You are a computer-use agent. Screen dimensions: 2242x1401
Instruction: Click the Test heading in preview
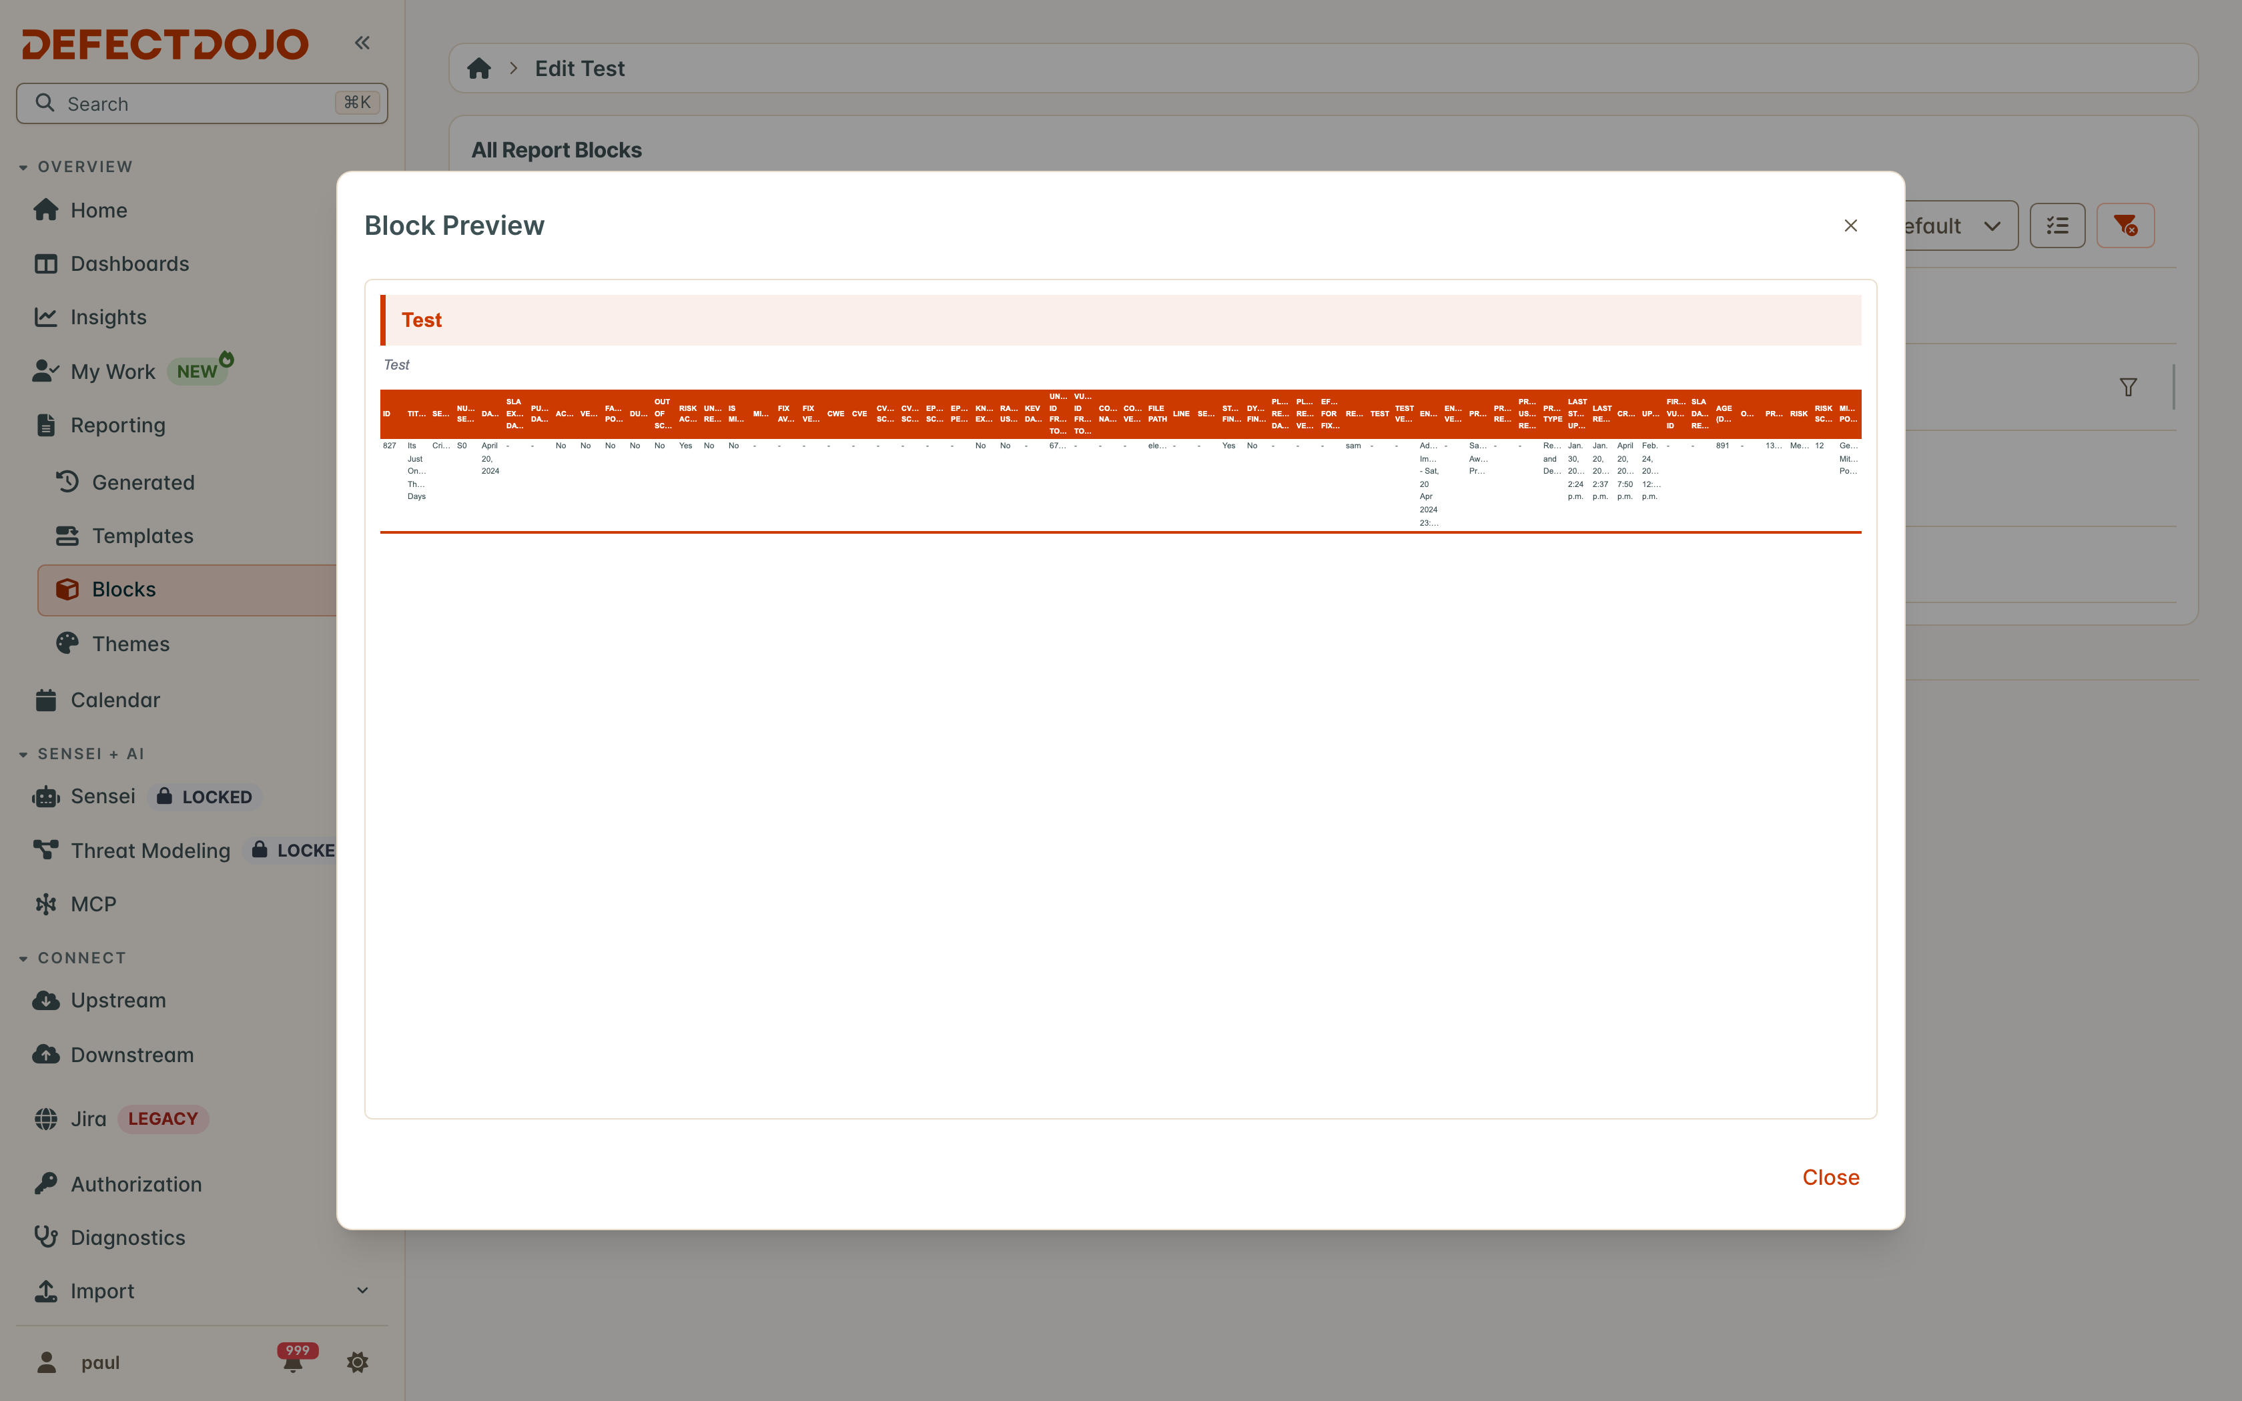[422, 321]
